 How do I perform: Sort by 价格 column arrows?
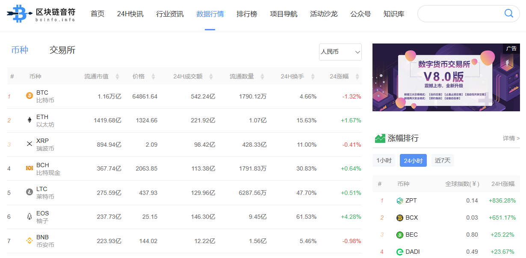pyautogui.click(x=153, y=77)
